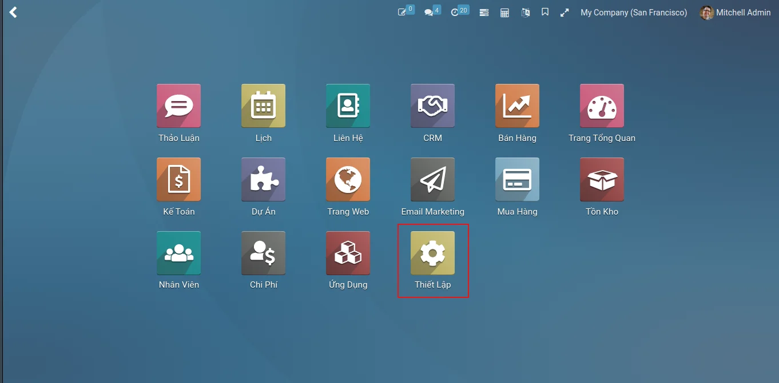Go back using the left chevron arrow

(13, 12)
